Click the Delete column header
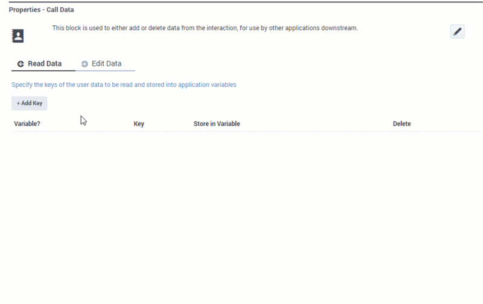Viewport: 483px width, 304px height. tap(401, 124)
